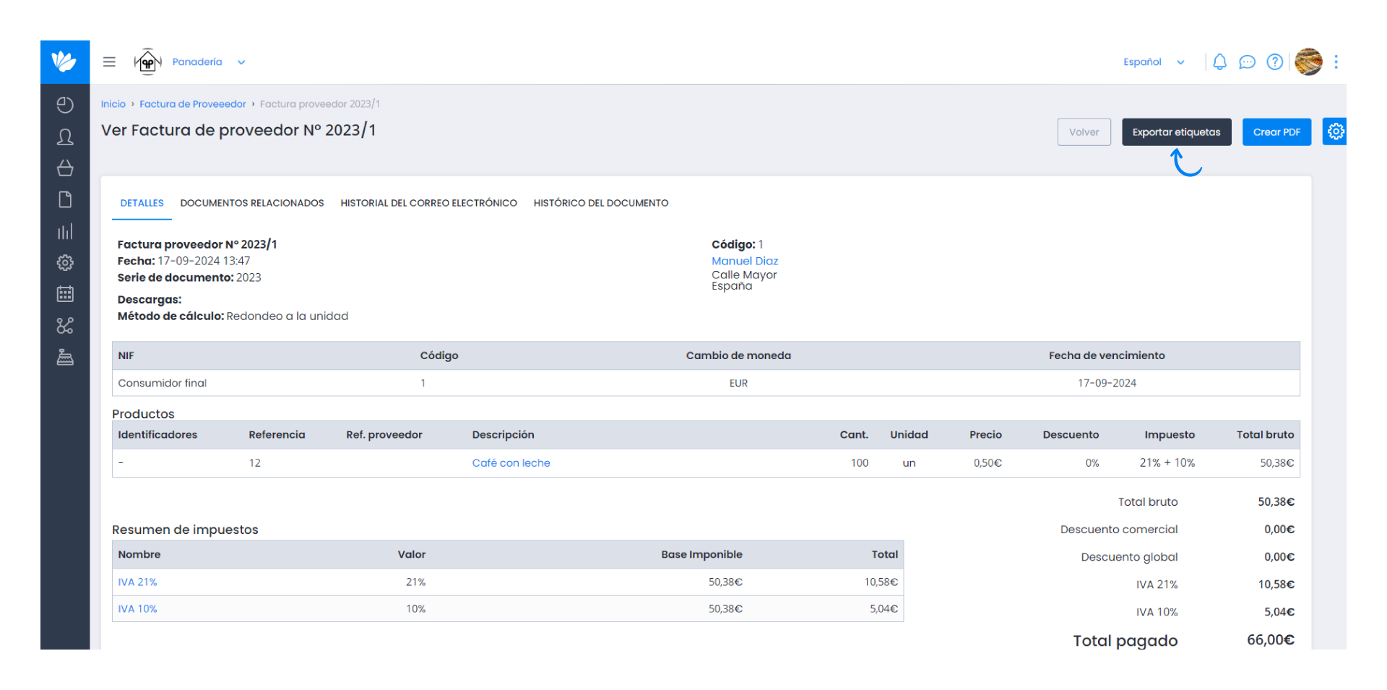Open the Español language dropdown
Viewport: 1387px width, 690px height.
tap(1154, 62)
